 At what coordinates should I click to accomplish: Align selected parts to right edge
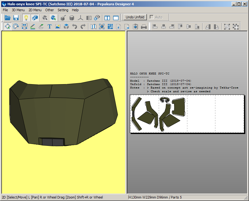(x=172, y=26)
